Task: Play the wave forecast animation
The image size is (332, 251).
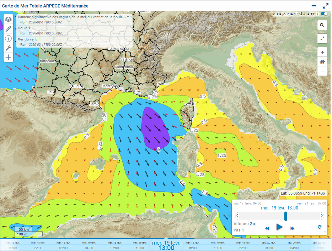Action: tap(279, 228)
